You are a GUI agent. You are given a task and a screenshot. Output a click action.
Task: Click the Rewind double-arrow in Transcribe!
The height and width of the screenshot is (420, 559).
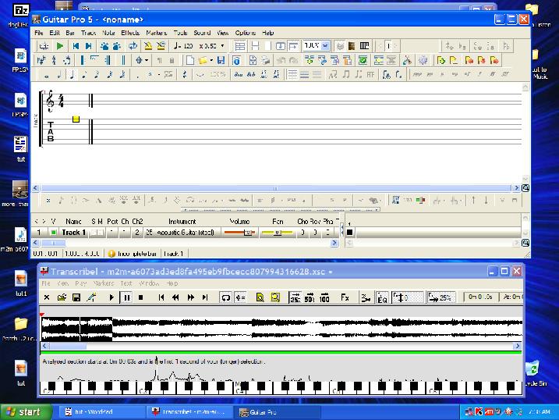175,297
